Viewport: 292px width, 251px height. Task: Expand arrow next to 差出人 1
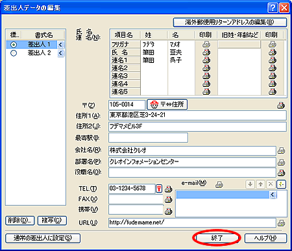(60, 45)
